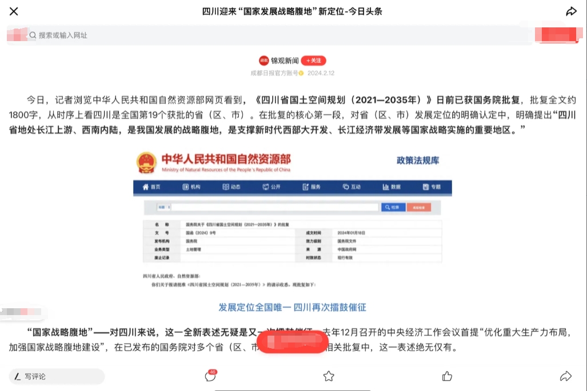The height and width of the screenshot is (391, 587).
Task: Open comments via the bubble icon showing 46
Action: (211, 377)
